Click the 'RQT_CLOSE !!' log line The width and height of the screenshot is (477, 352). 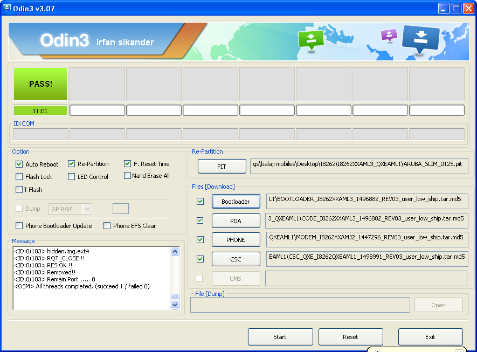(x=50, y=258)
